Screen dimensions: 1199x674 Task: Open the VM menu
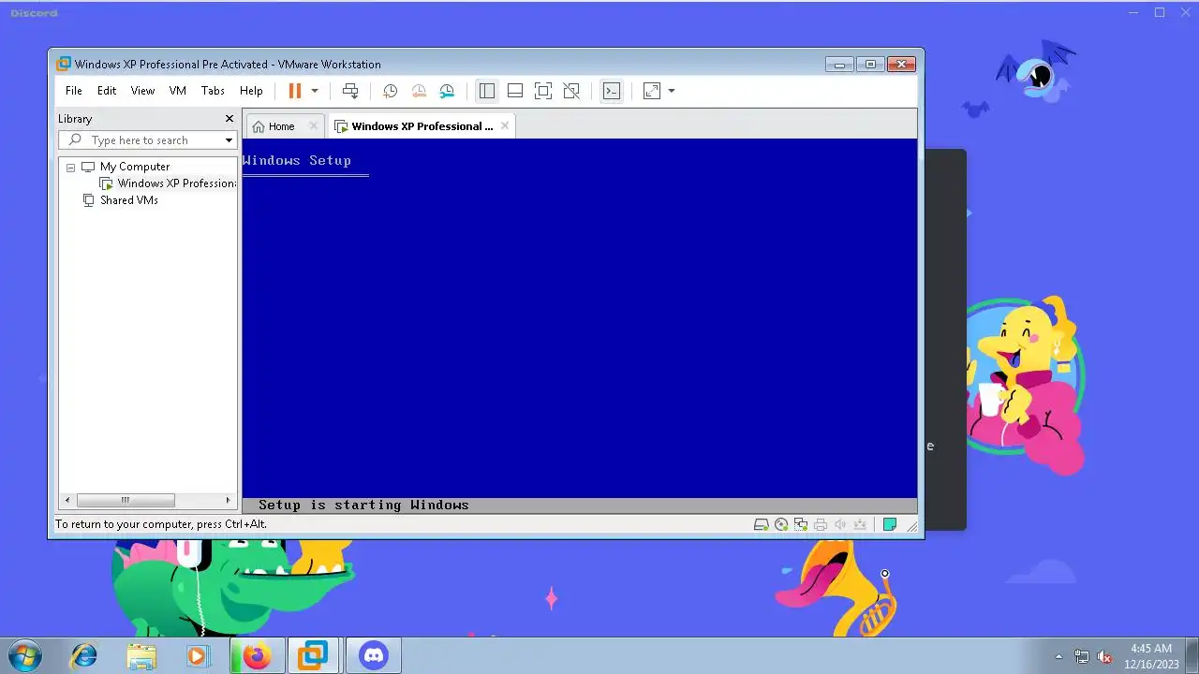[178, 91]
